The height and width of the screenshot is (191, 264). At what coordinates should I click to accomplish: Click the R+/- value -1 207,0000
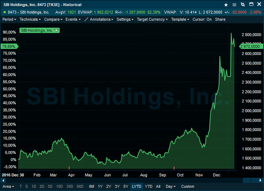[x=135, y=12]
